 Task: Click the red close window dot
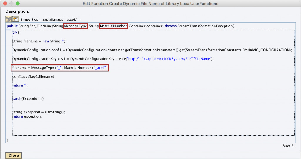pyautogui.click(x=5, y=4)
